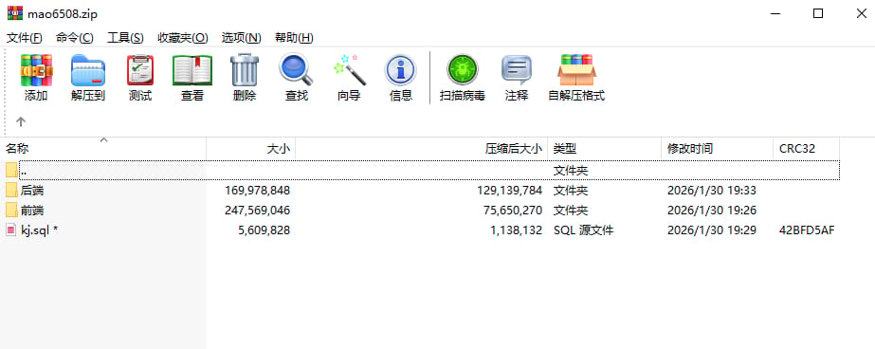Click the 添加 (Add) toolbar icon
875x349 pixels.
tap(36, 70)
